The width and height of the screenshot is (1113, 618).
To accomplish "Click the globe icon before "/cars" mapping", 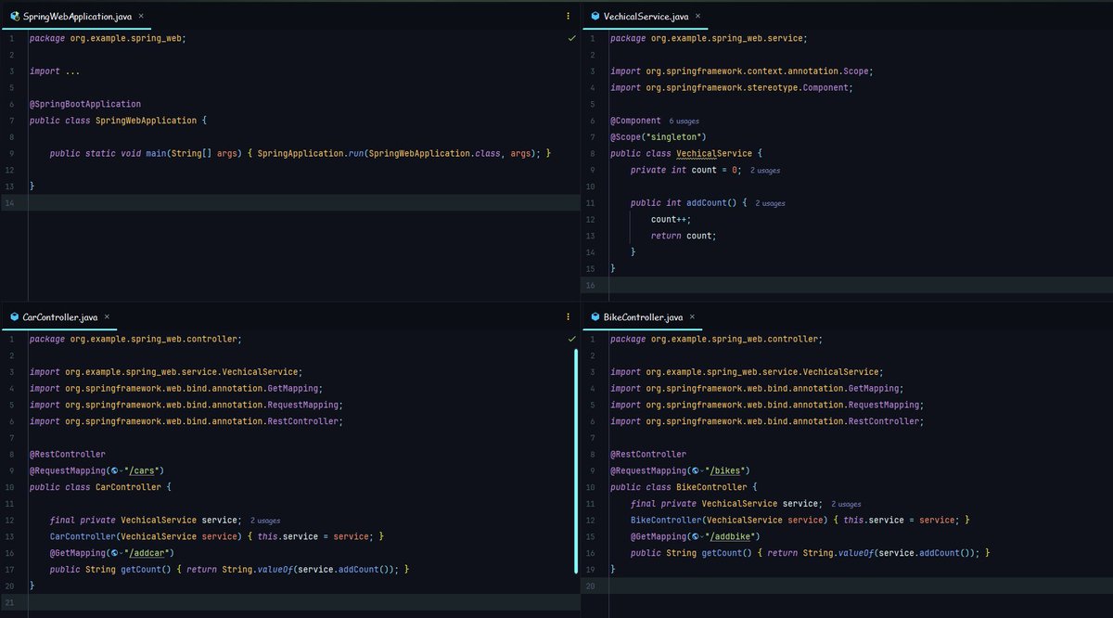I will pyautogui.click(x=114, y=470).
